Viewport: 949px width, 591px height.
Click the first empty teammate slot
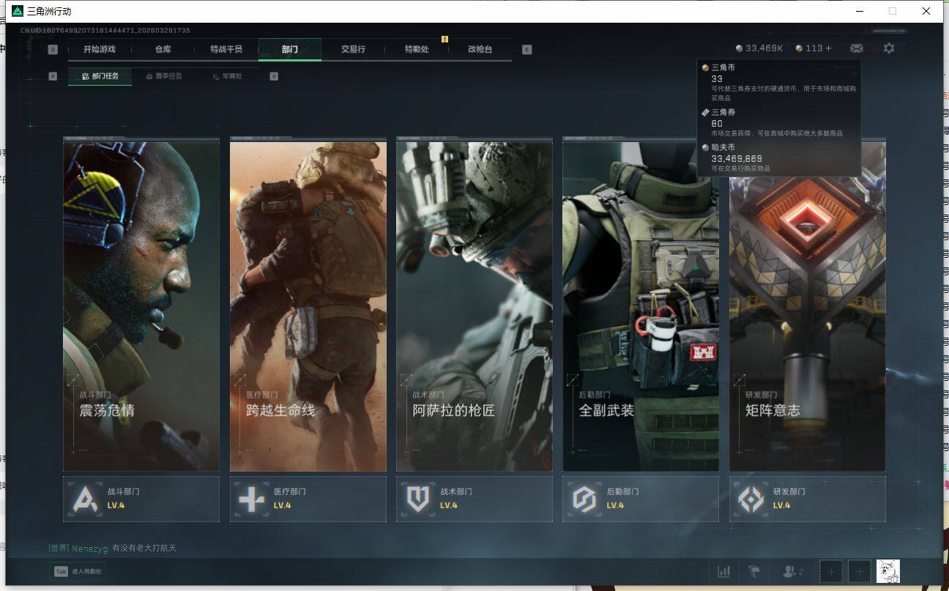coord(830,571)
